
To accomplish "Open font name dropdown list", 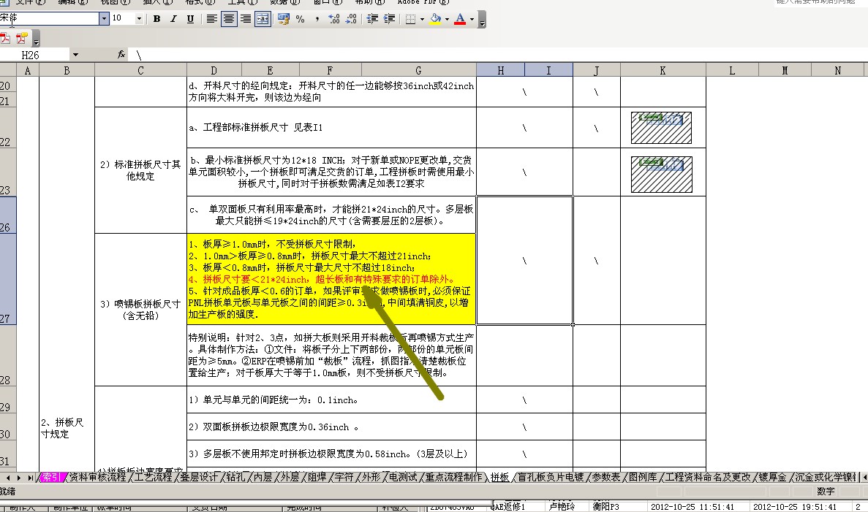I will (x=104, y=18).
